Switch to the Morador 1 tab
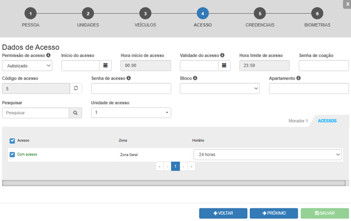Image resolution: width=351 pixels, height=221 pixels. point(298,121)
